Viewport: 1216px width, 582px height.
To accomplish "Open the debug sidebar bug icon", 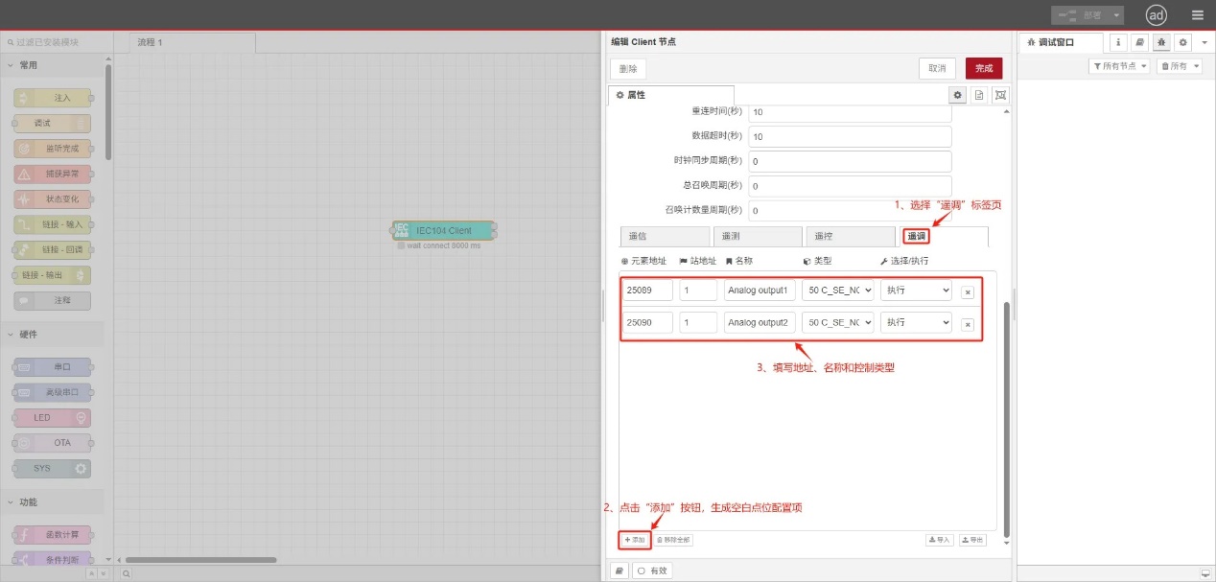I will click(x=1160, y=41).
